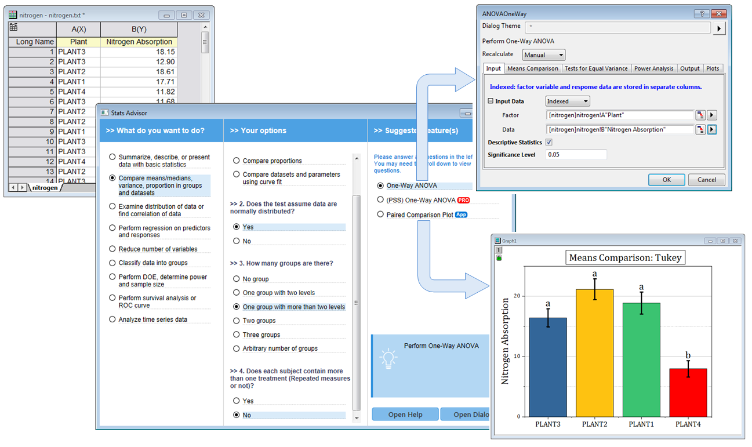This screenshot has height=447, width=752.
Task: Collapse the Input Data tree node
Action: click(x=491, y=101)
